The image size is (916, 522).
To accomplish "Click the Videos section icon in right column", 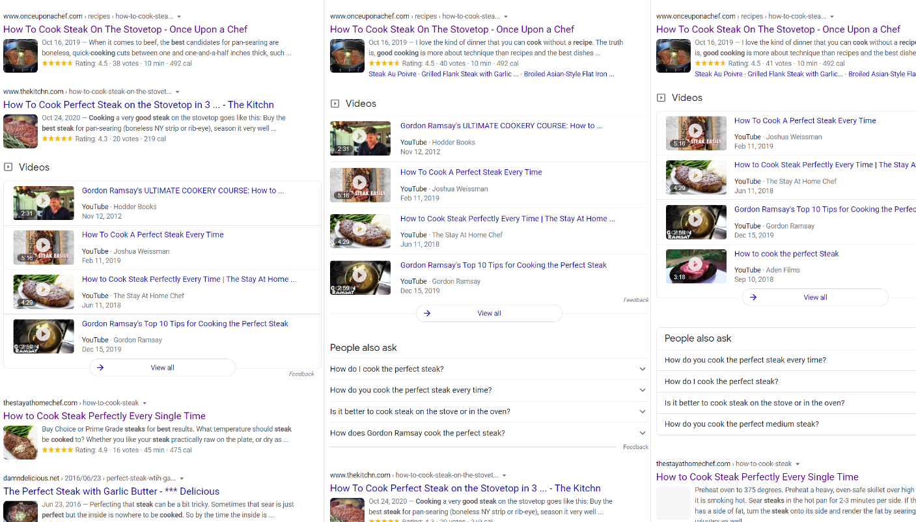I will click(661, 98).
